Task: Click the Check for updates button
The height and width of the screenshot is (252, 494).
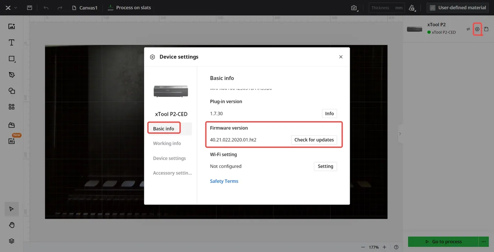Action: pos(314,140)
